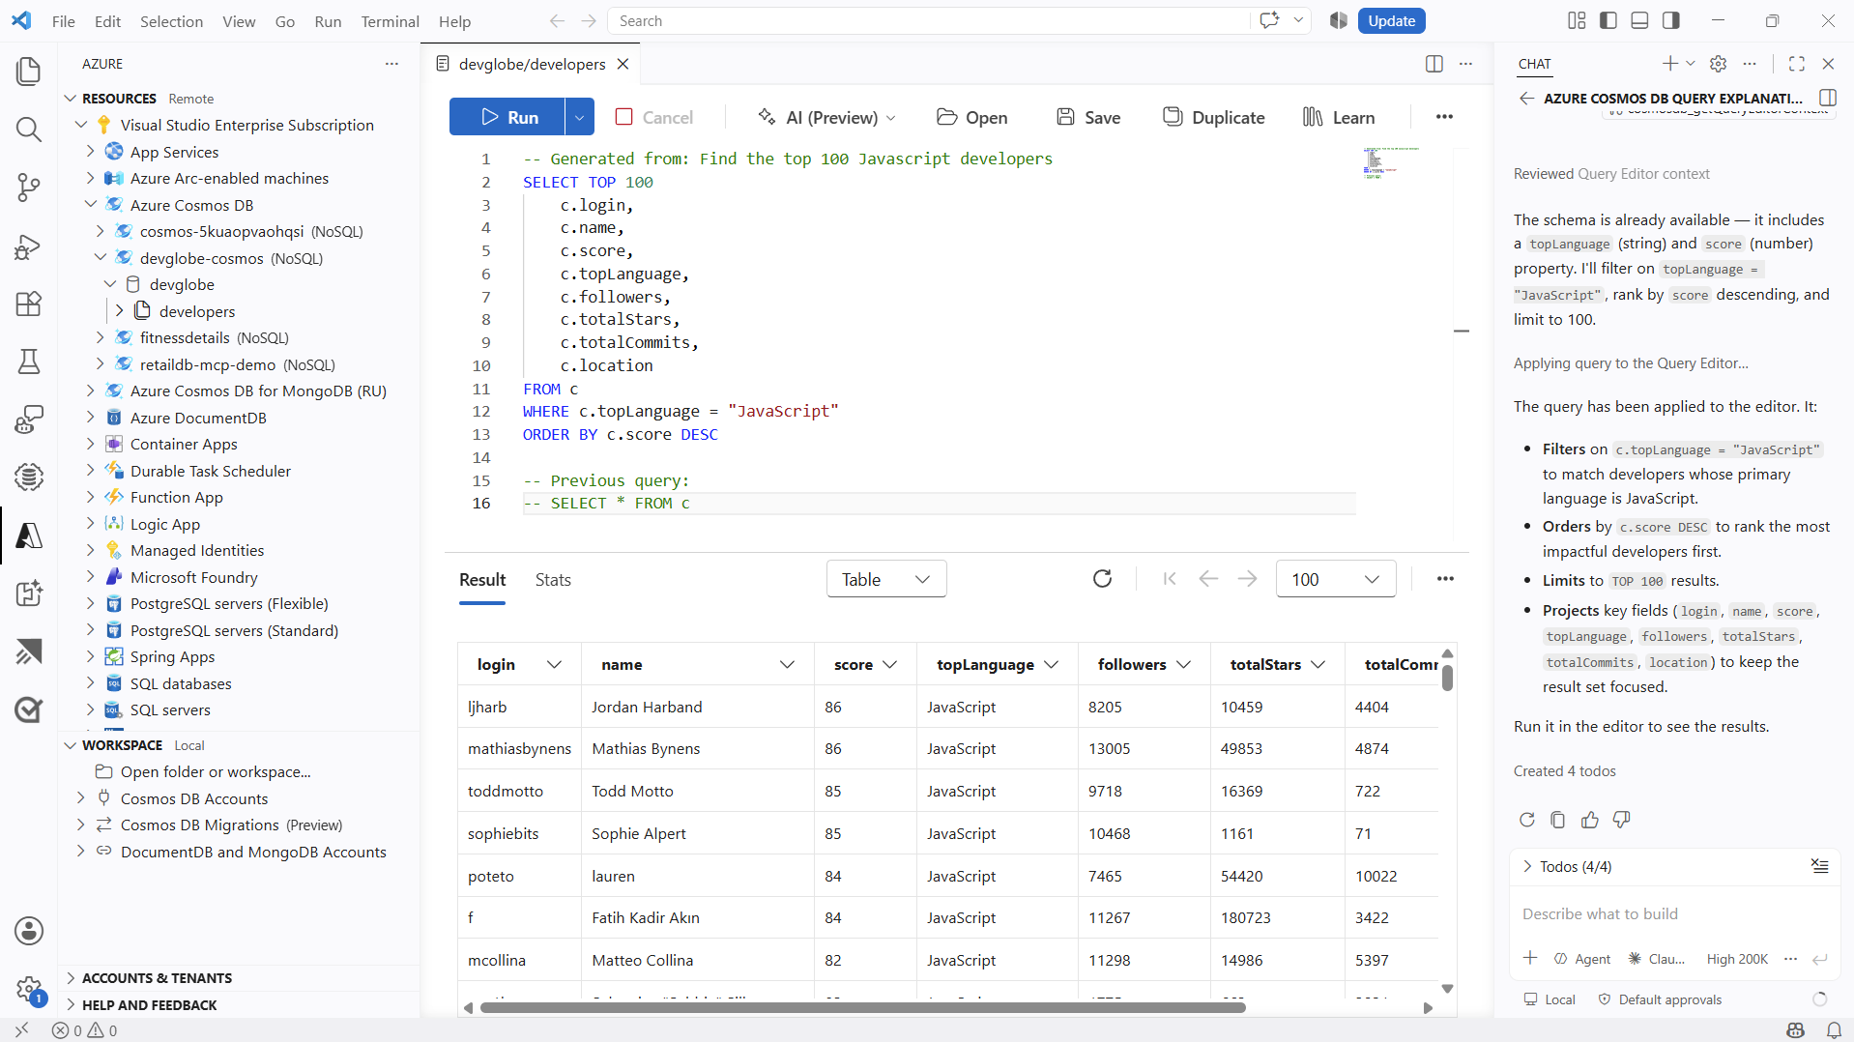
Task: Select the Agent mode picker
Action: 1582,958
